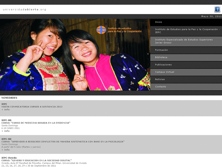Click '+ info' under Medicina Basada en Evidencia
Screen dimensions: 222x167
pyautogui.click(x=5, y=131)
